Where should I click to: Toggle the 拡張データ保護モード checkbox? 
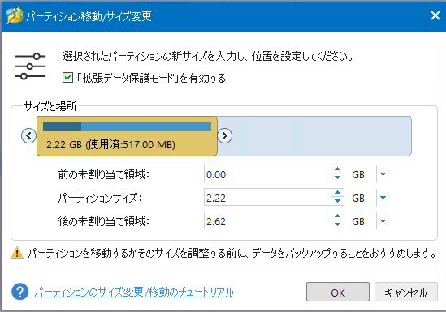point(67,78)
